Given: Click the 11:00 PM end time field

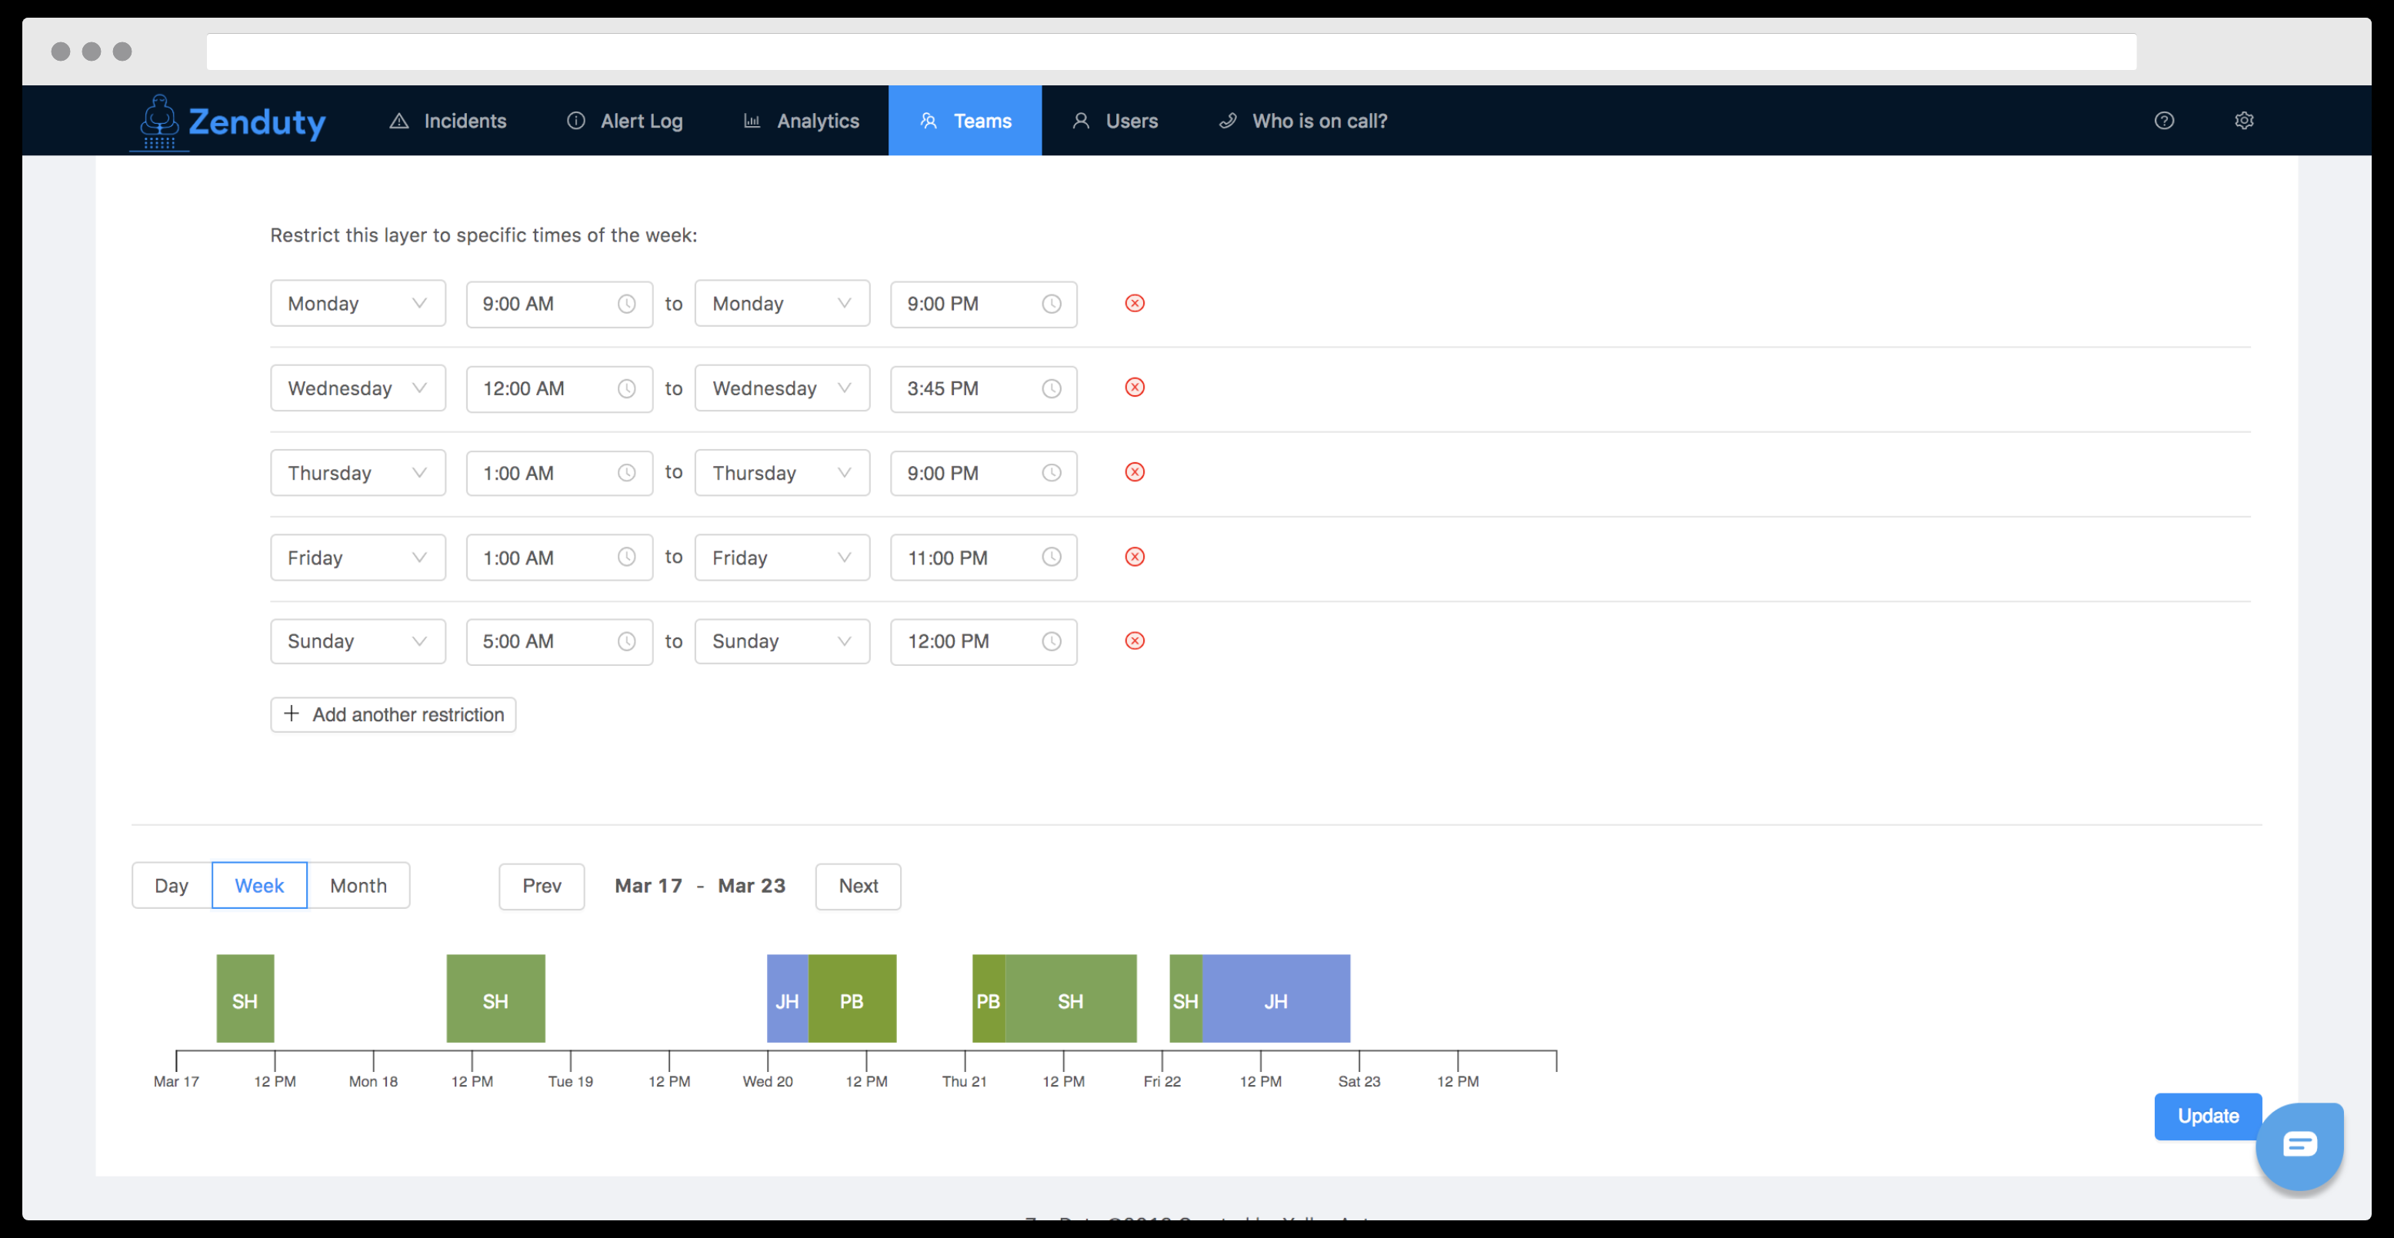Looking at the screenshot, I should [x=984, y=557].
